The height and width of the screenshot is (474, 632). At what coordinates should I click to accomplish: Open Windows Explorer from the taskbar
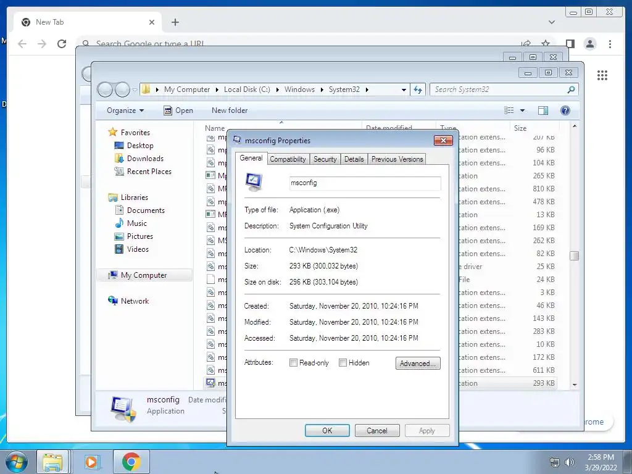52,462
